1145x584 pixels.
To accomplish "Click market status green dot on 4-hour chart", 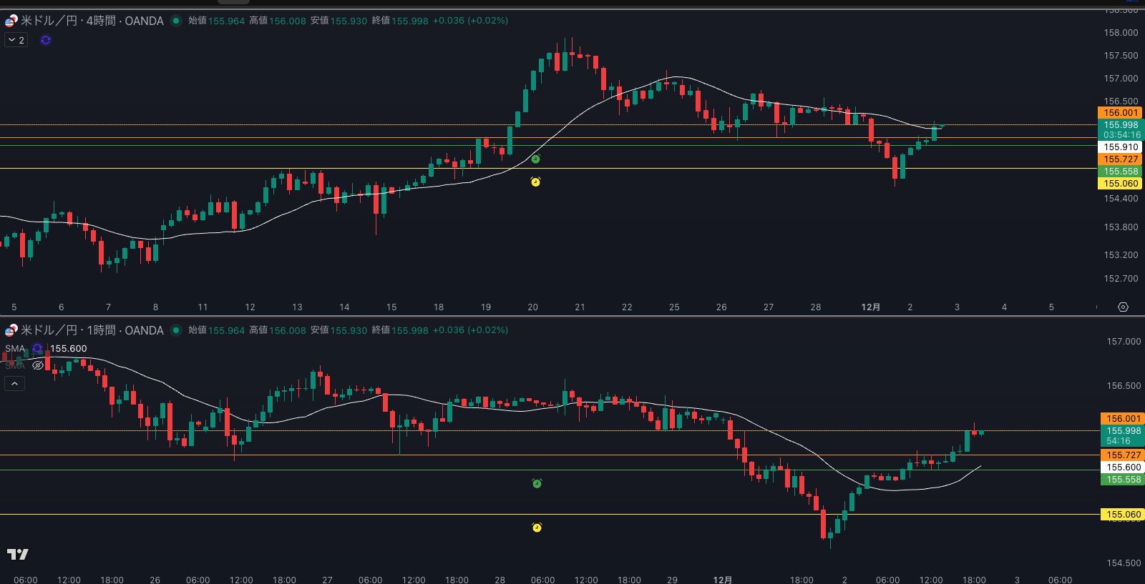I will (176, 21).
